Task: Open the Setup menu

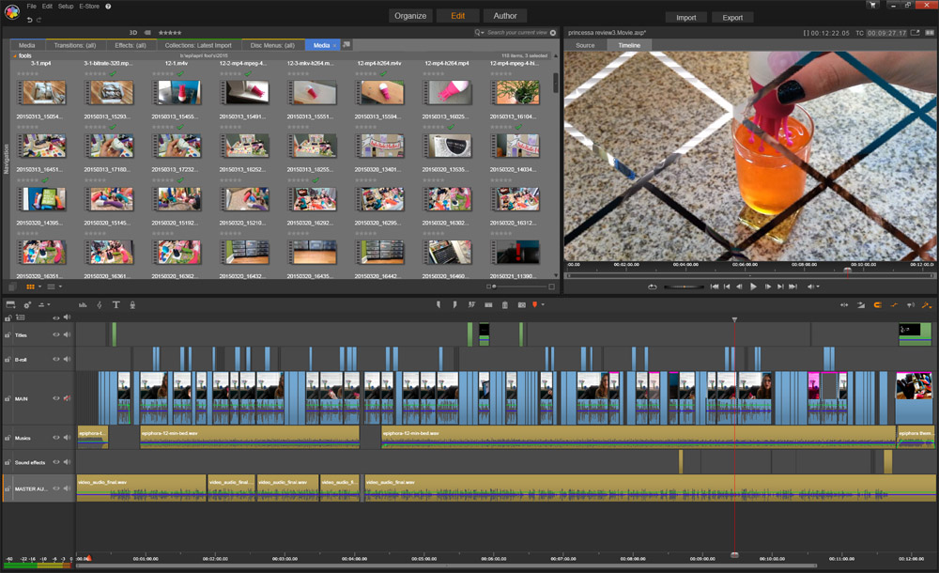Action: (66, 7)
